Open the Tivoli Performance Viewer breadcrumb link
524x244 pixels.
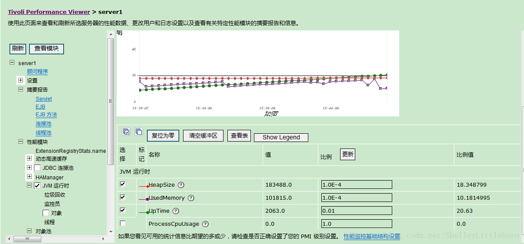pos(49,12)
